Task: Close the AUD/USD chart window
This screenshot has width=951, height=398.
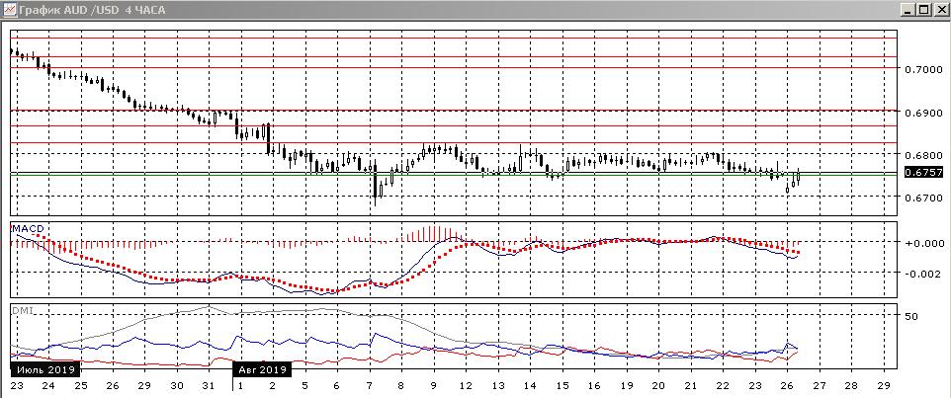Action: (x=940, y=9)
